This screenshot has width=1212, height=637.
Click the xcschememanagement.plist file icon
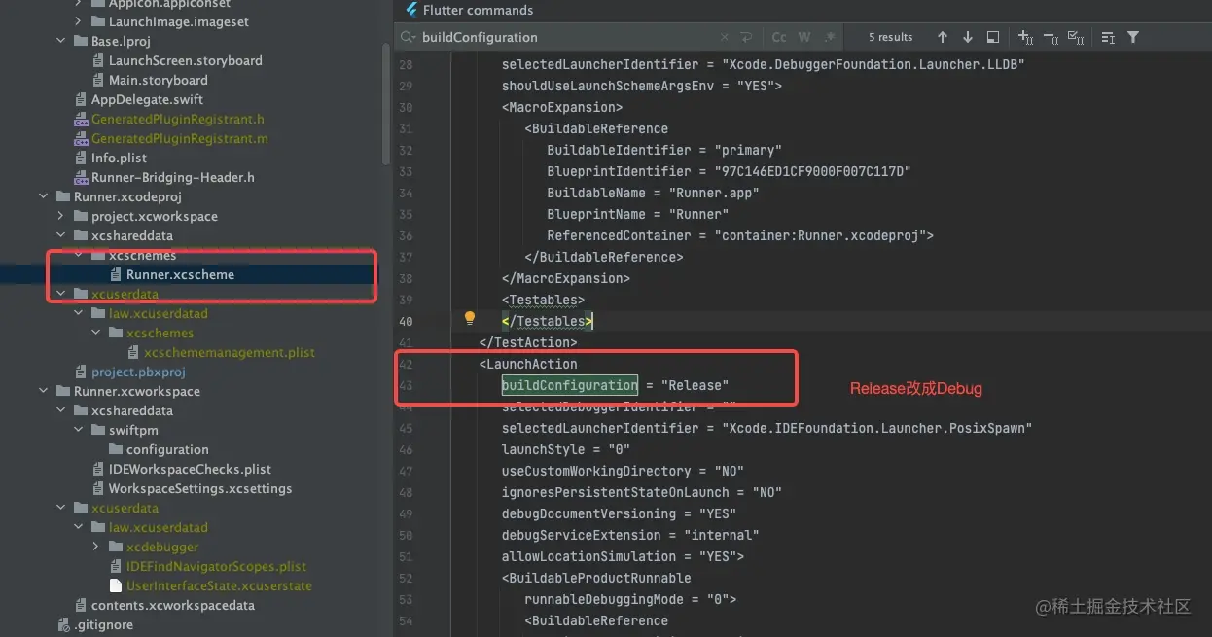coord(134,352)
